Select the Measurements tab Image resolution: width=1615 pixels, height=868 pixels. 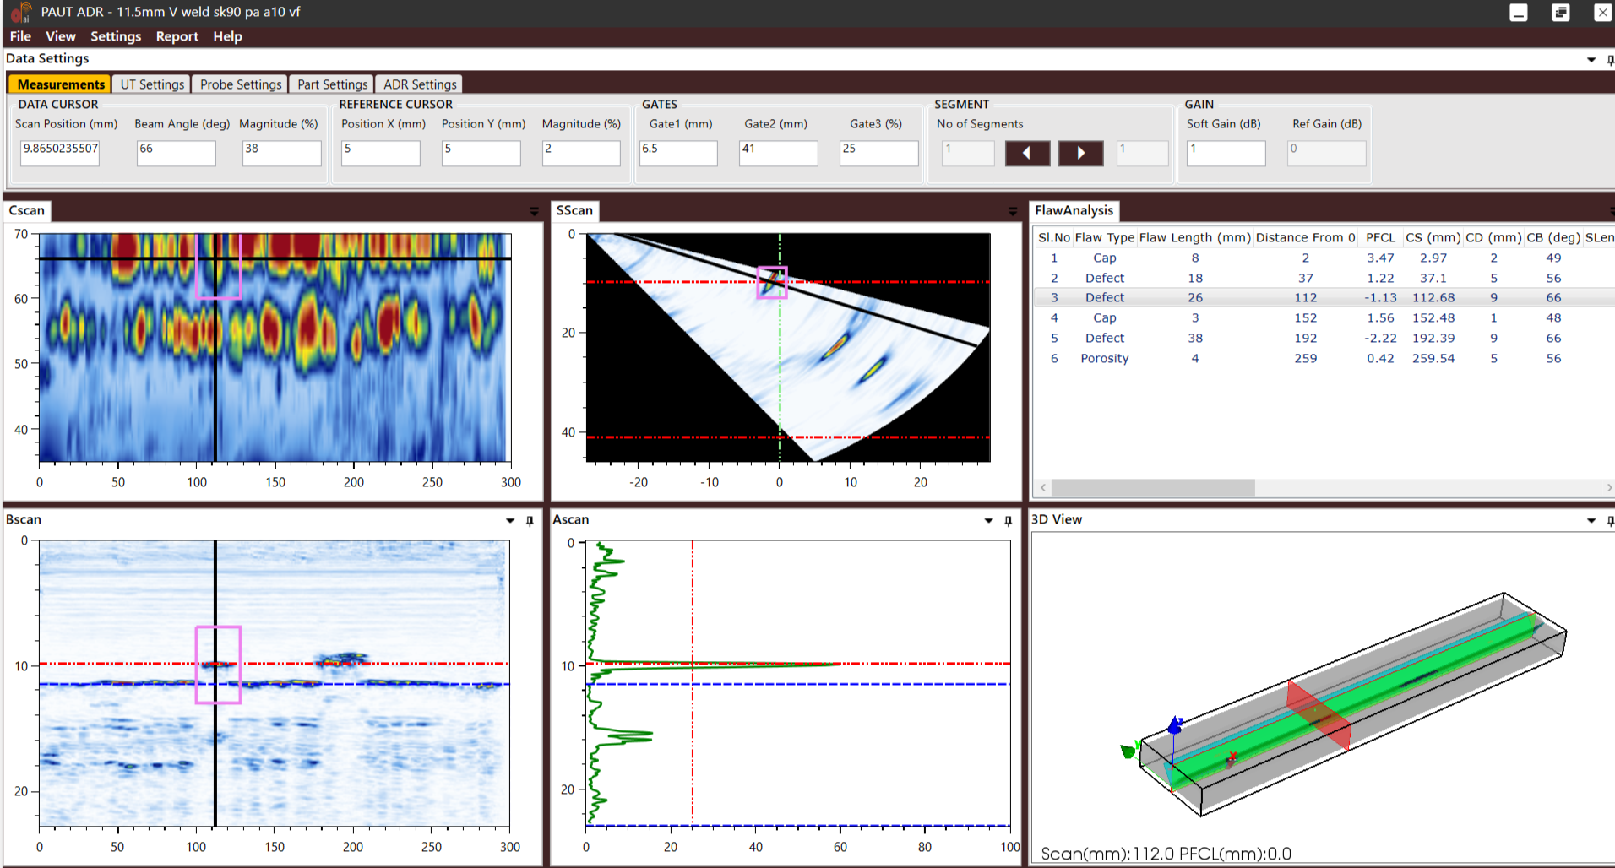point(61,84)
